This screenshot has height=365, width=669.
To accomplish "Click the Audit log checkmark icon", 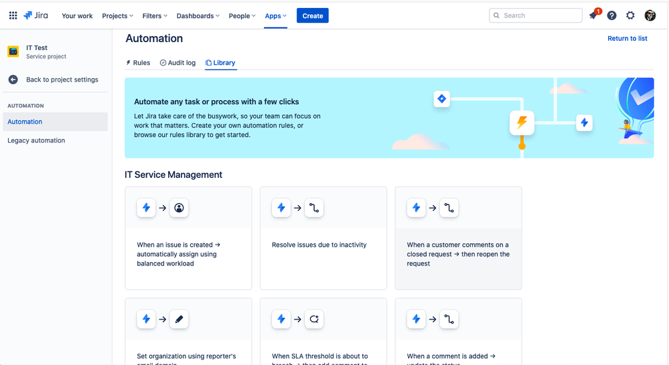I will pos(163,63).
